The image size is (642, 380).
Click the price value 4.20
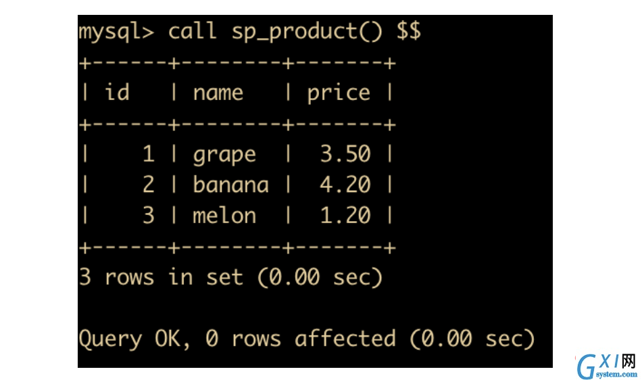(345, 185)
